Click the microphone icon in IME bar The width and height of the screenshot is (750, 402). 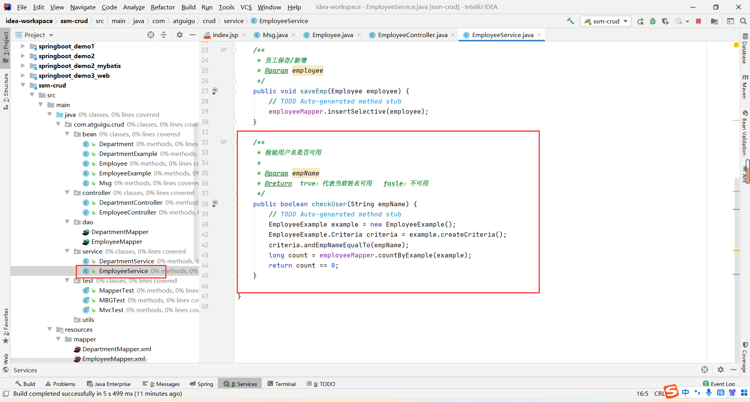(x=709, y=392)
